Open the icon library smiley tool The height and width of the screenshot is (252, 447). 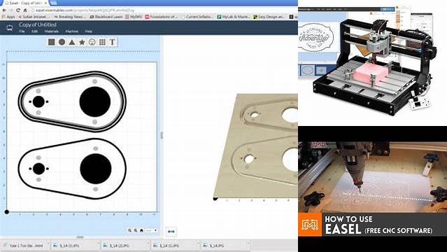[x=92, y=42]
